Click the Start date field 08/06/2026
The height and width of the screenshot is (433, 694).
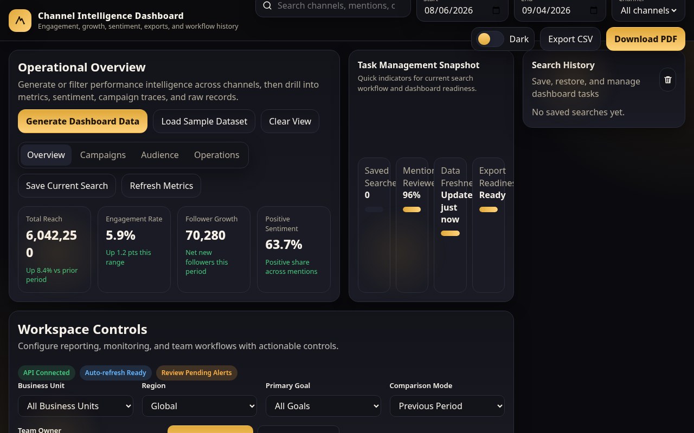462,10
